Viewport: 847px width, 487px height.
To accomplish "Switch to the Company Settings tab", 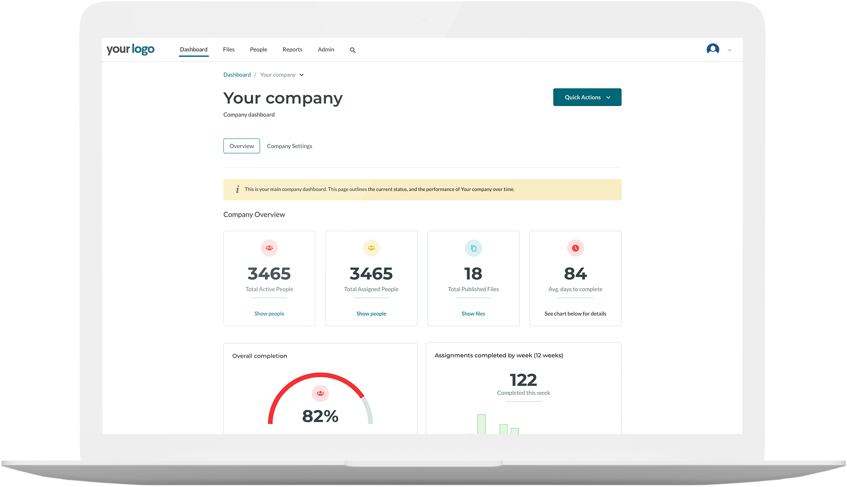I will pos(289,146).
